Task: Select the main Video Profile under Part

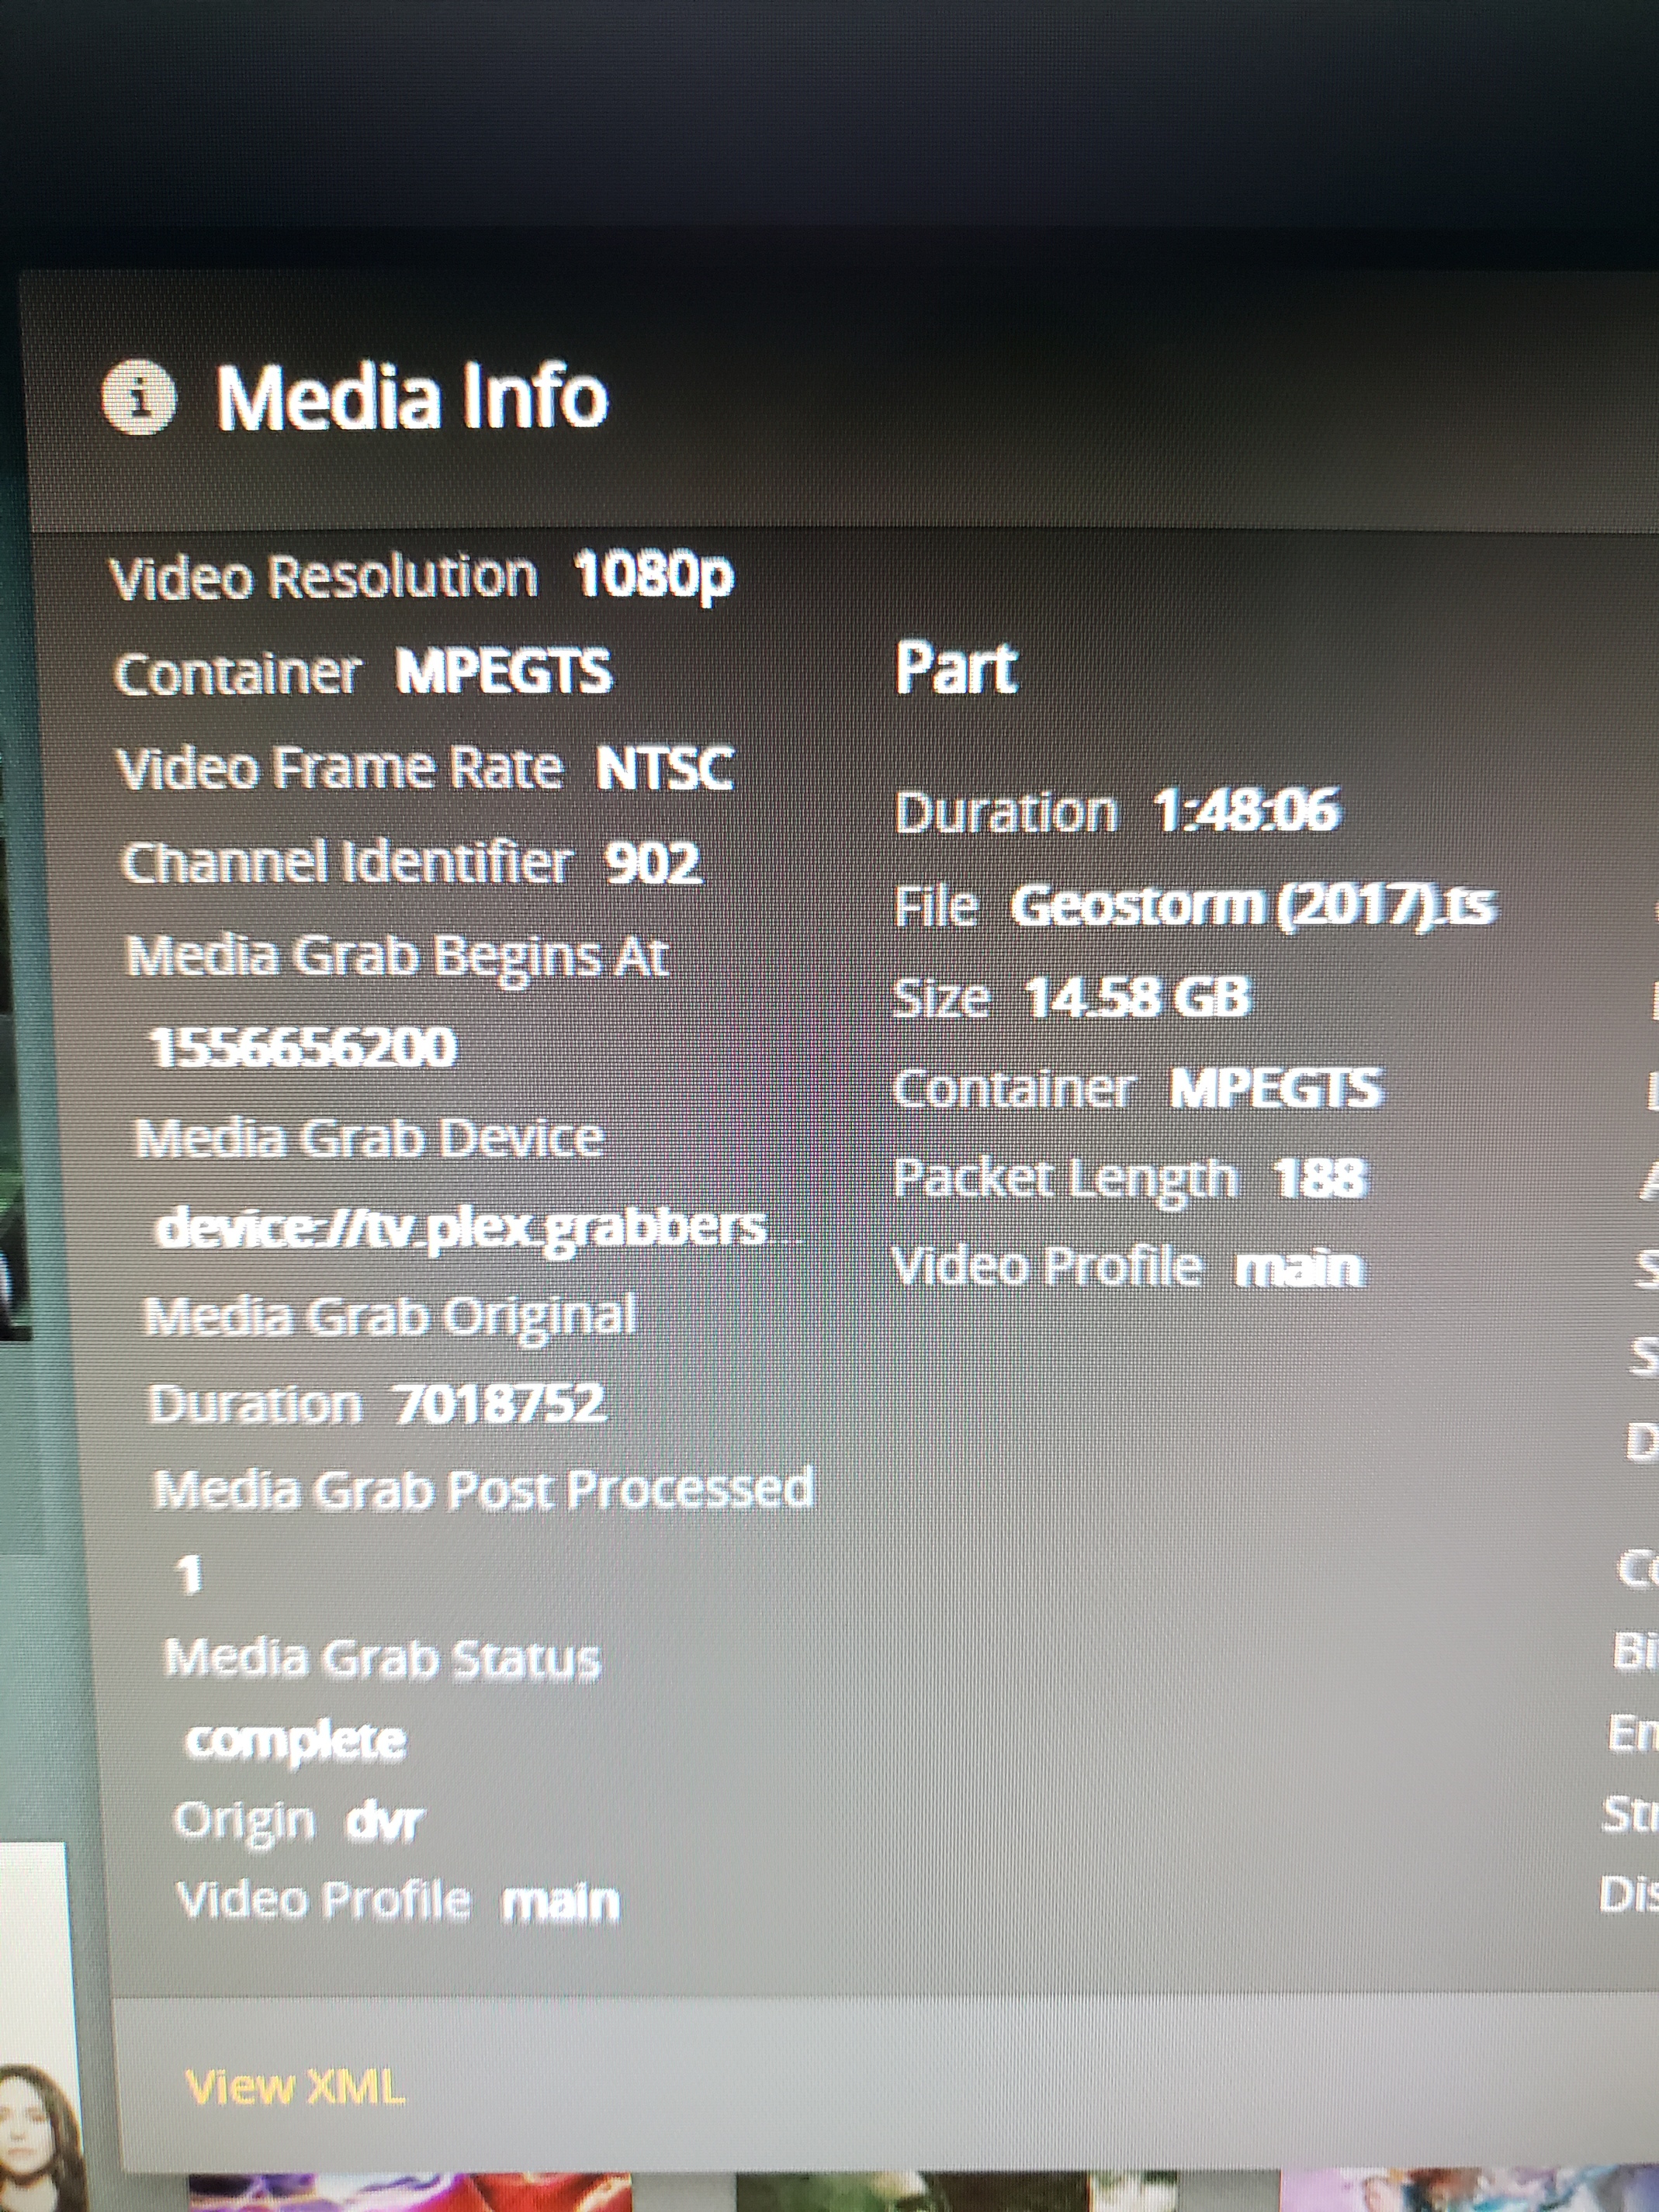Action: pyautogui.click(x=1299, y=1268)
